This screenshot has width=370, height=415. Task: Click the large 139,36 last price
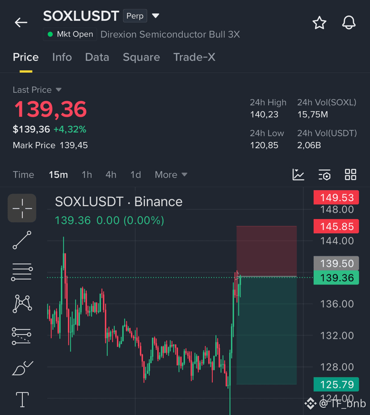50,109
